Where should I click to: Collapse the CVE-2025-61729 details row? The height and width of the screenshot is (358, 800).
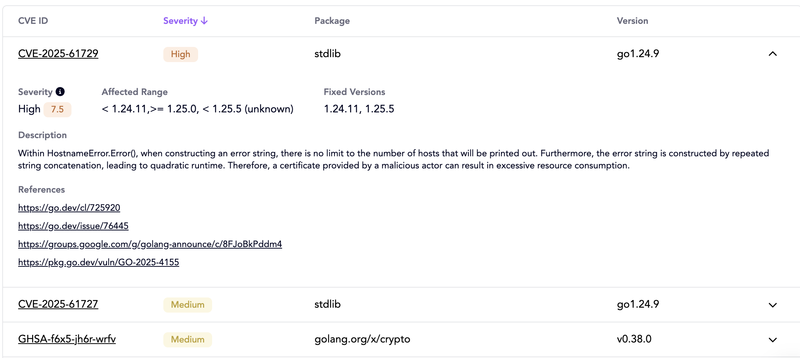pos(772,54)
